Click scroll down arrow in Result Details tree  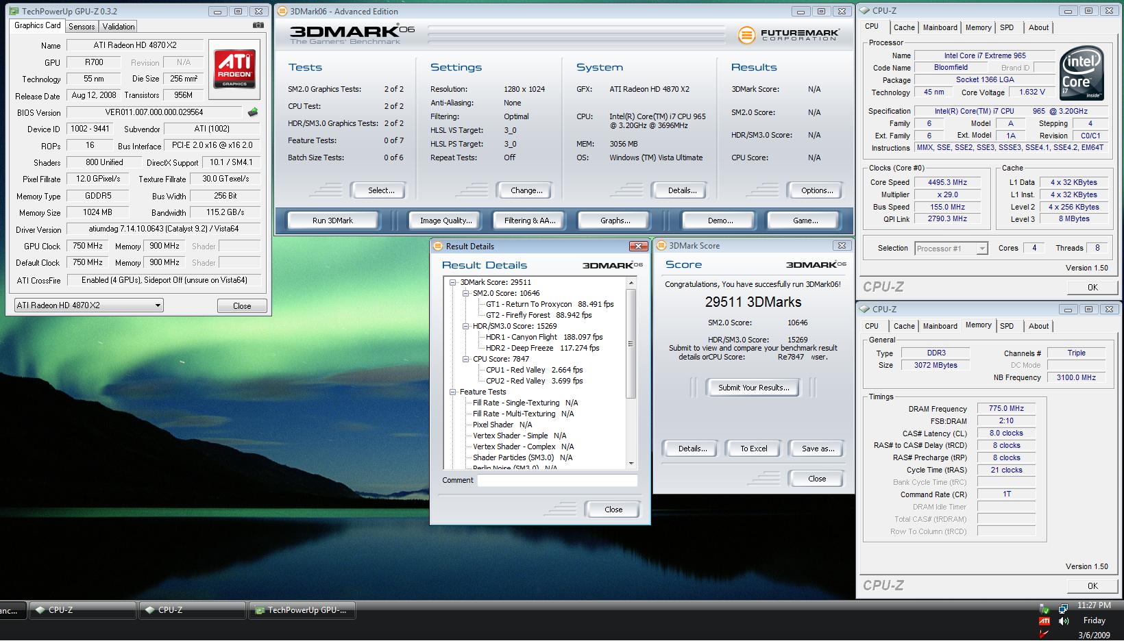631,464
